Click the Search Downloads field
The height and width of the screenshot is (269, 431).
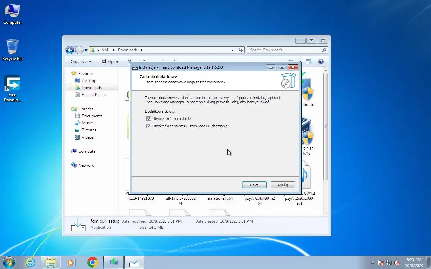pos(287,50)
